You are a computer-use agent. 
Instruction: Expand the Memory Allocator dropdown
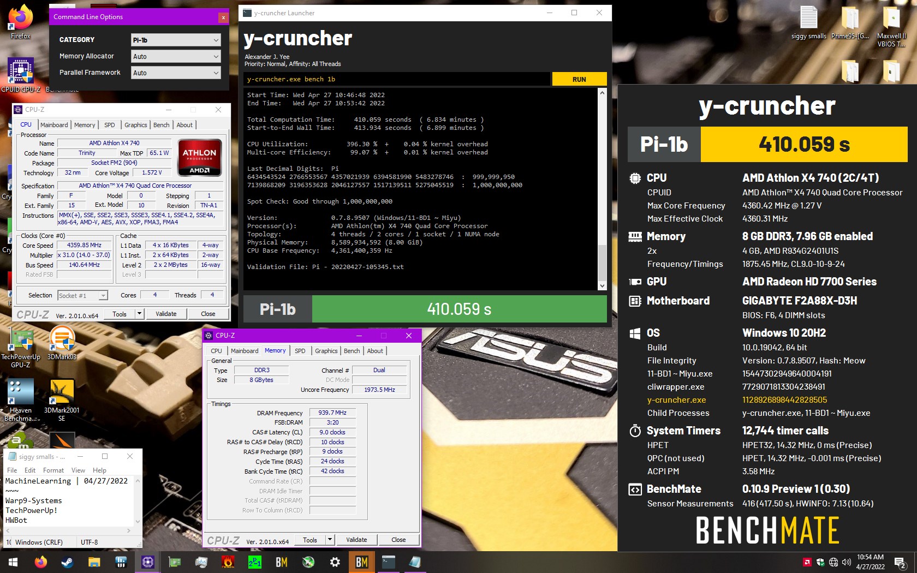(176, 56)
